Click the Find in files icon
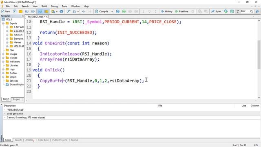The width and height of the screenshot is (261, 147). (53, 11)
